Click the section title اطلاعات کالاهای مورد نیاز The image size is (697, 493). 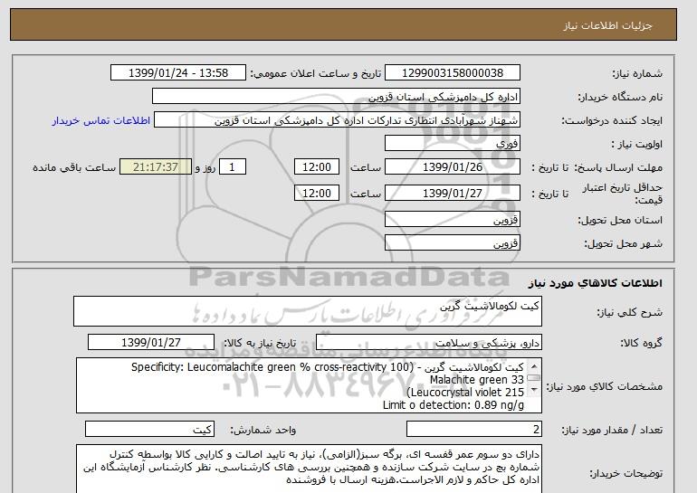pos(596,283)
